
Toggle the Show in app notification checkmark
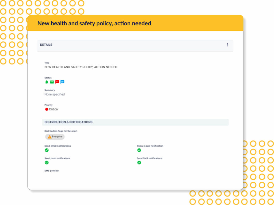[139, 150]
